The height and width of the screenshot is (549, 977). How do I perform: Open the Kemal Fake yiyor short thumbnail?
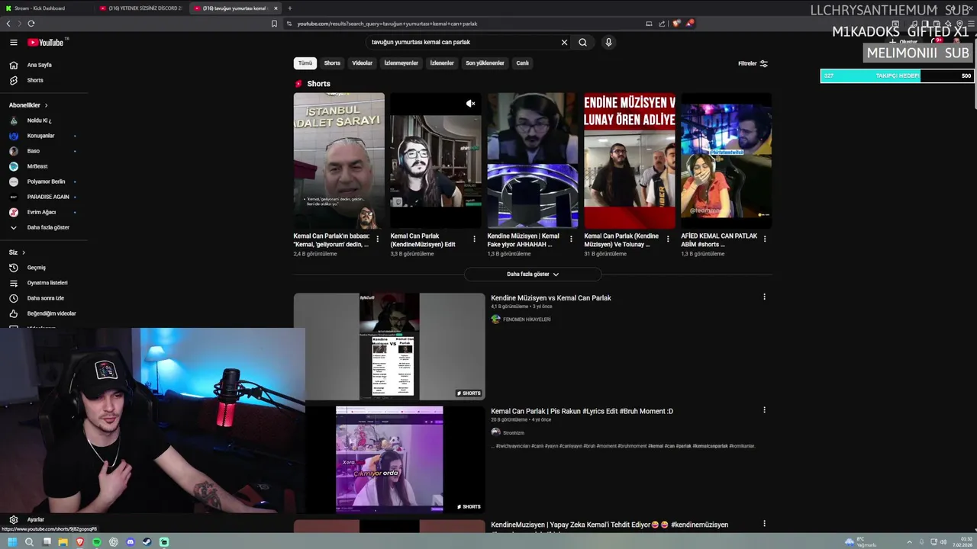tap(533, 160)
